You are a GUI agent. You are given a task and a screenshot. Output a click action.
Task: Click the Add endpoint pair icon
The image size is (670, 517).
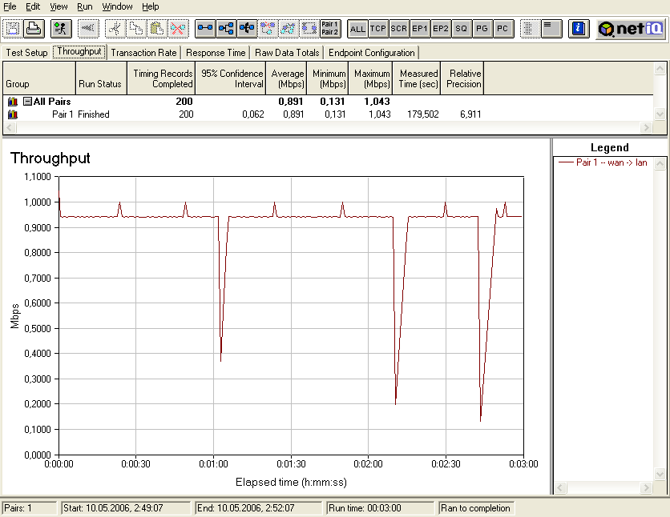coord(205,29)
